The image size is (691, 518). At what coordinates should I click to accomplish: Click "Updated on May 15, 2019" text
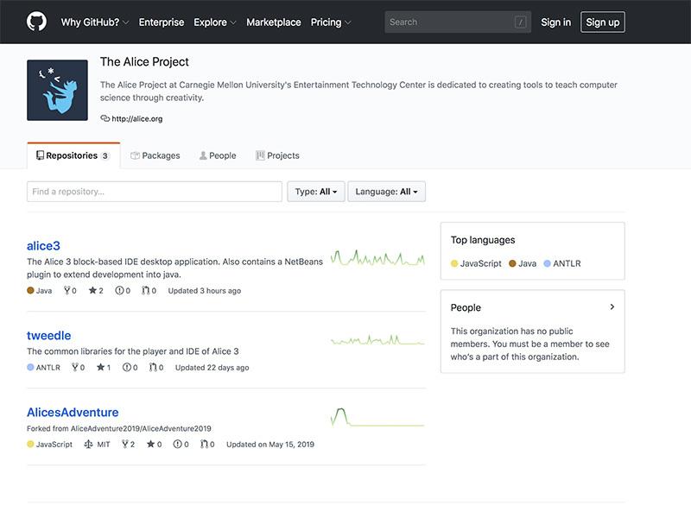point(270,445)
